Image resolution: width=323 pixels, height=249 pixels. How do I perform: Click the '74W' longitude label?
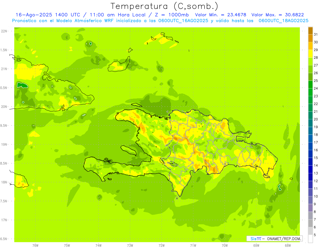click(99, 246)
